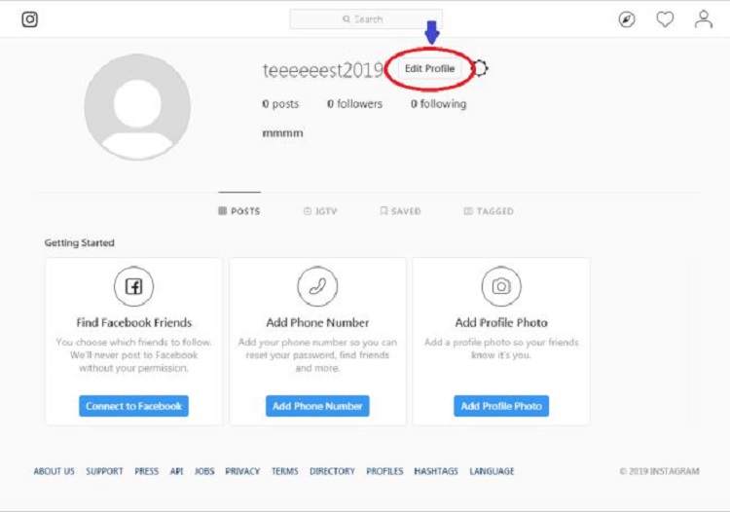The height and width of the screenshot is (512, 730).
Task: Click the Add Phone Number card heading
Action: [x=317, y=322]
